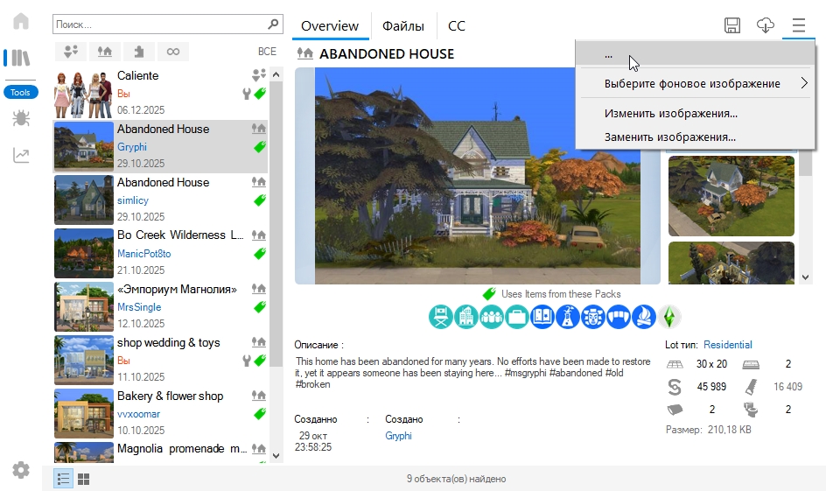826x491 pixels.
Task: Click the wrench icon on shop wedding & toys row
Action: [246, 361]
